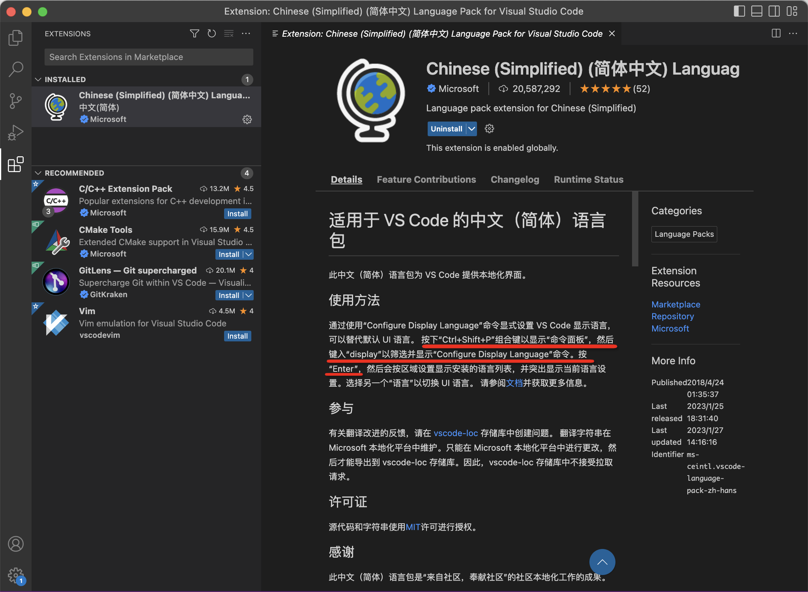Focus the Search Extensions in Marketplace field

[x=149, y=57]
